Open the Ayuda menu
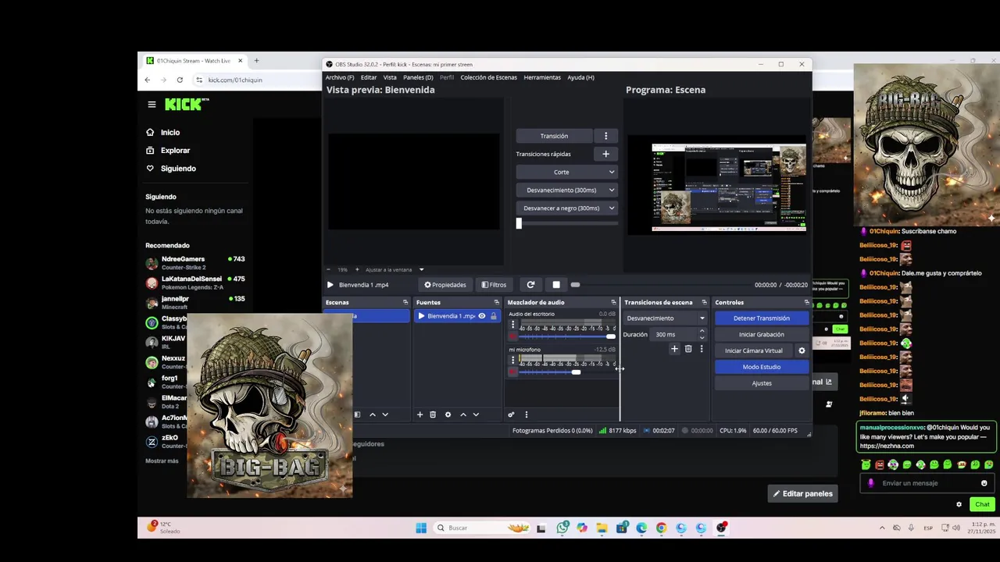1000x562 pixels. [x=580, y=77]
